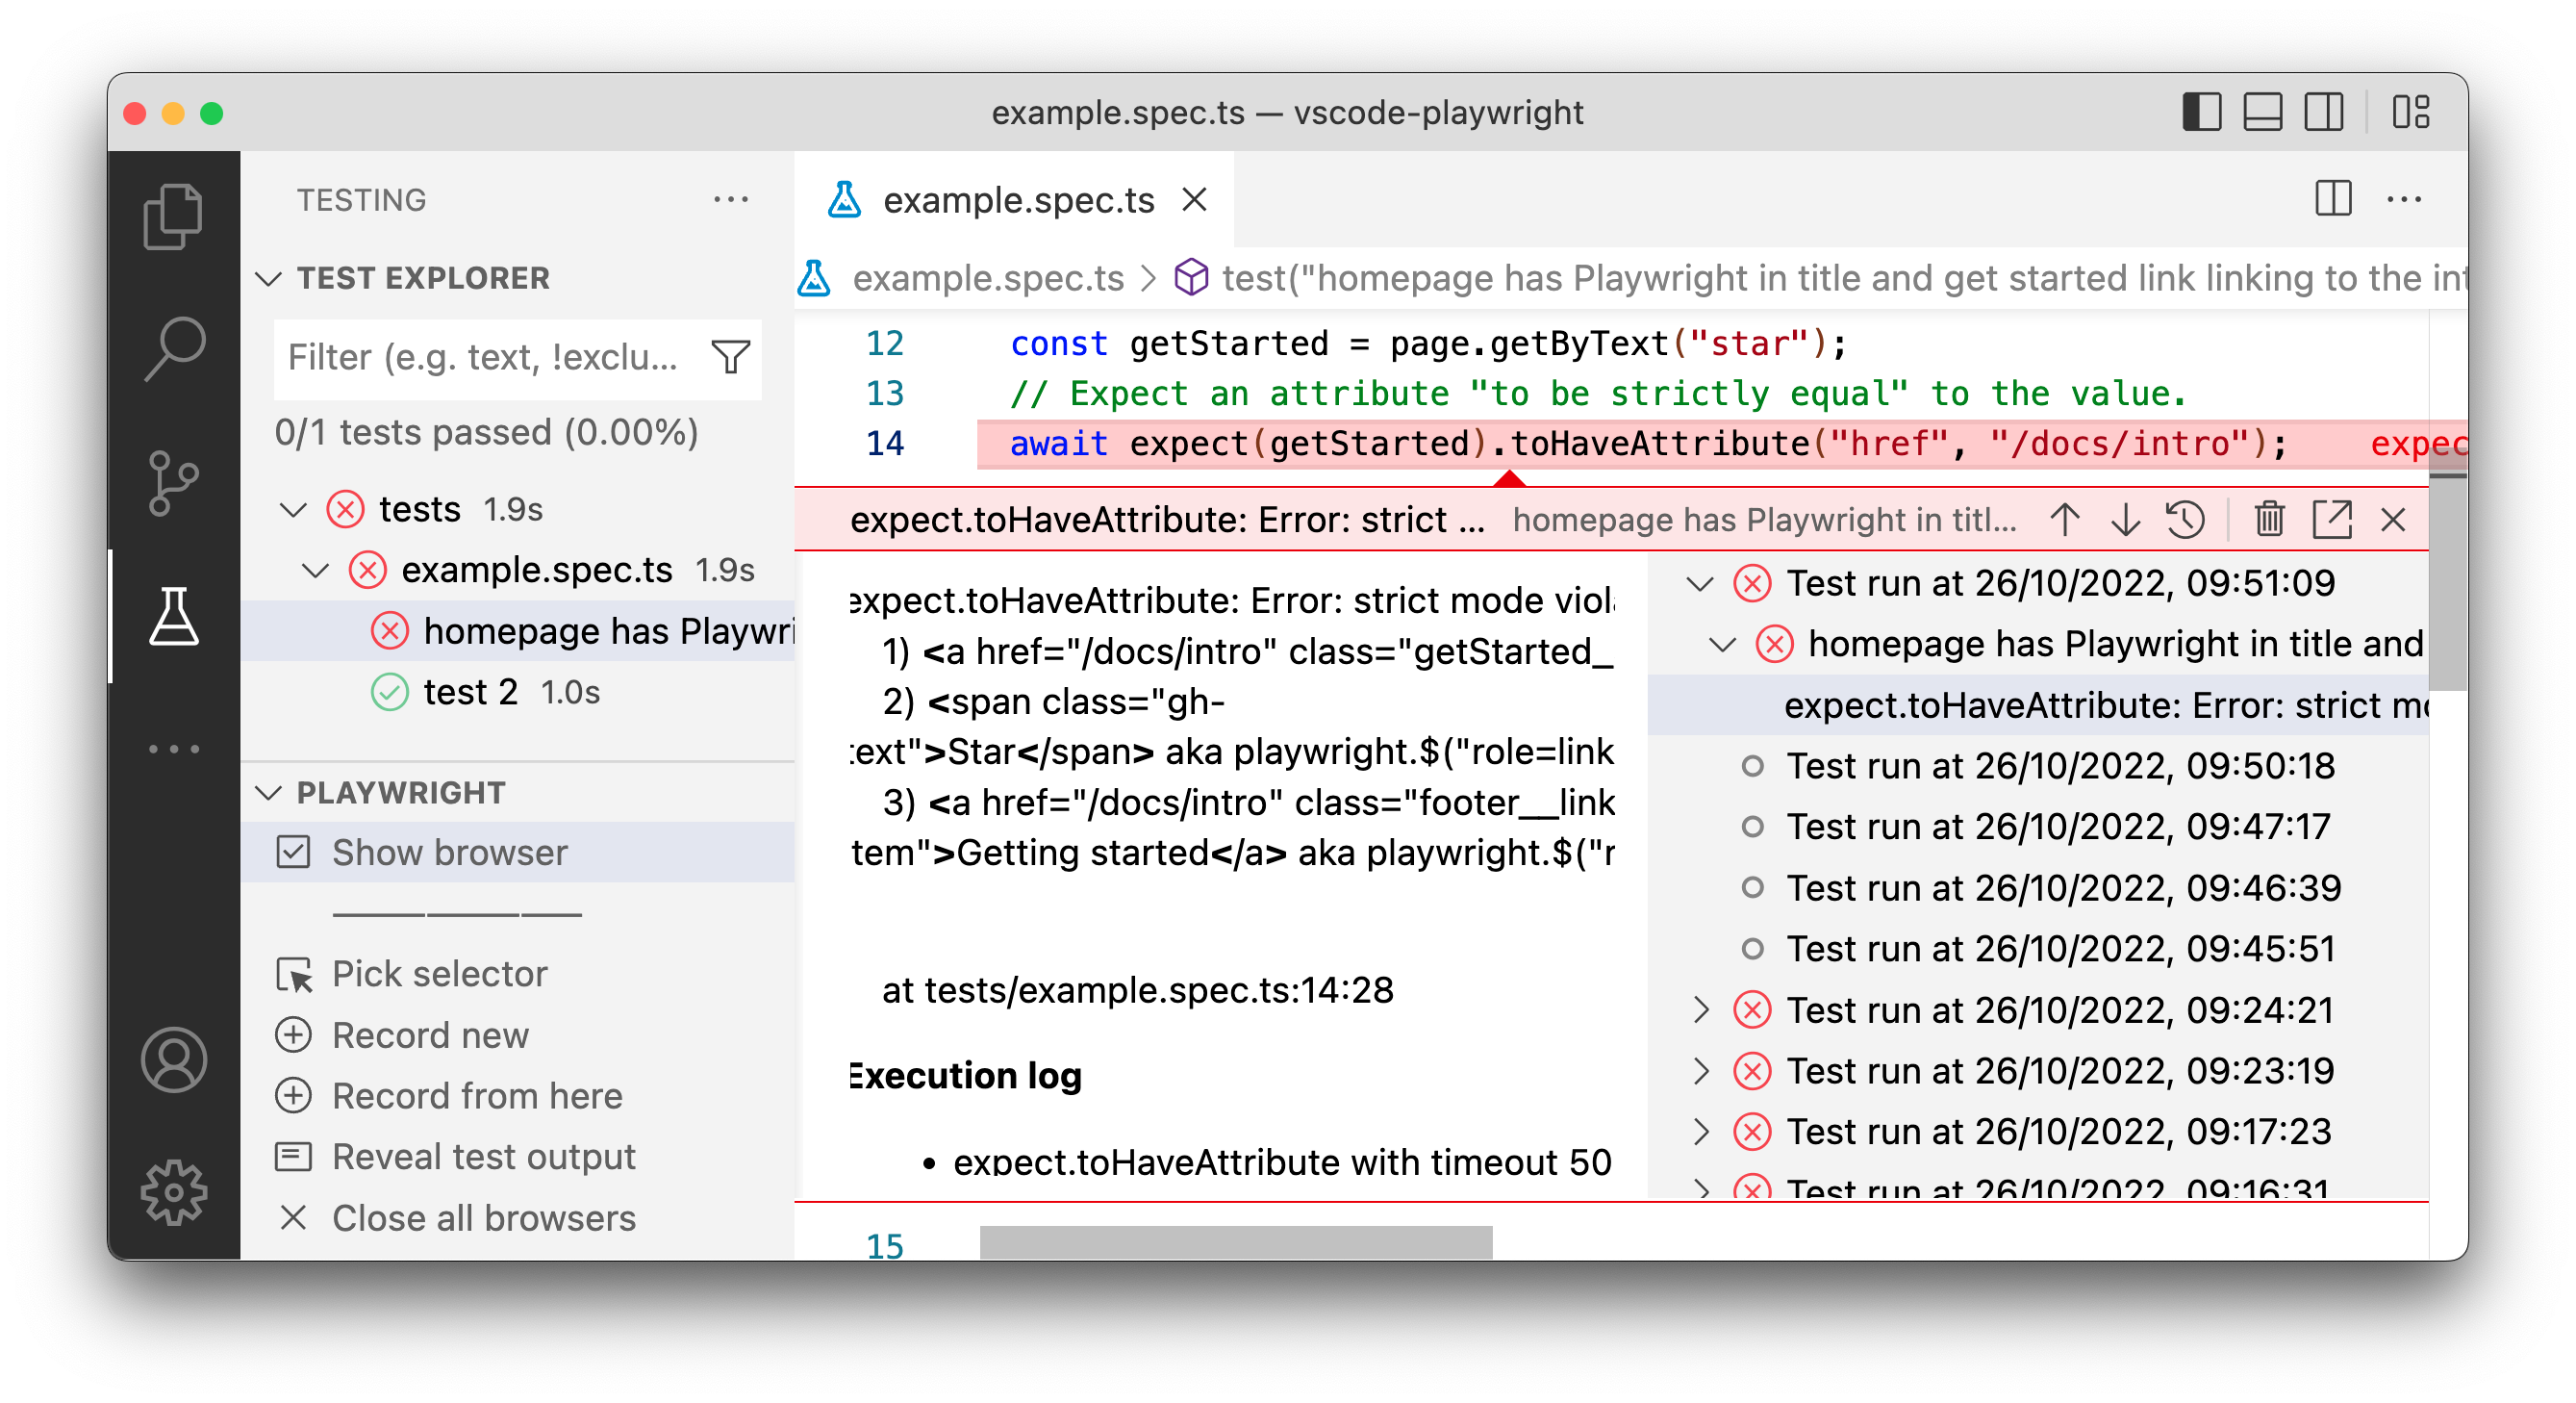Open the Testing panel more actions menu
This screenshot has width=2576, height=1403.
point(732,199)
